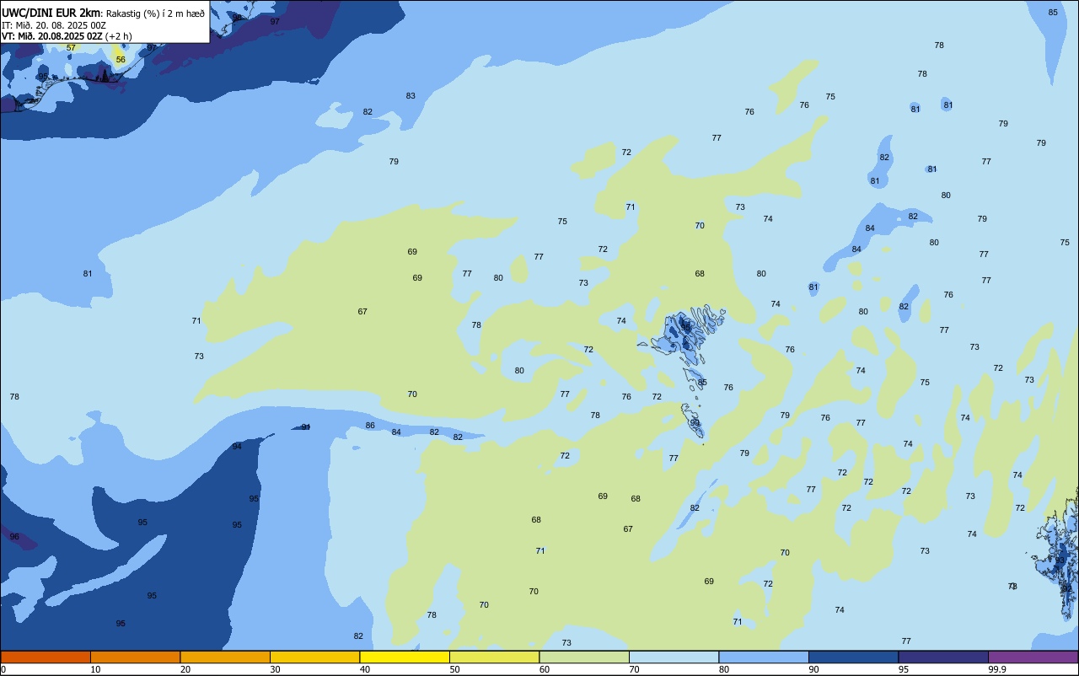
Task: Select the medium blue 80–90 legend swatch
Action: click(x=764, y=657)
